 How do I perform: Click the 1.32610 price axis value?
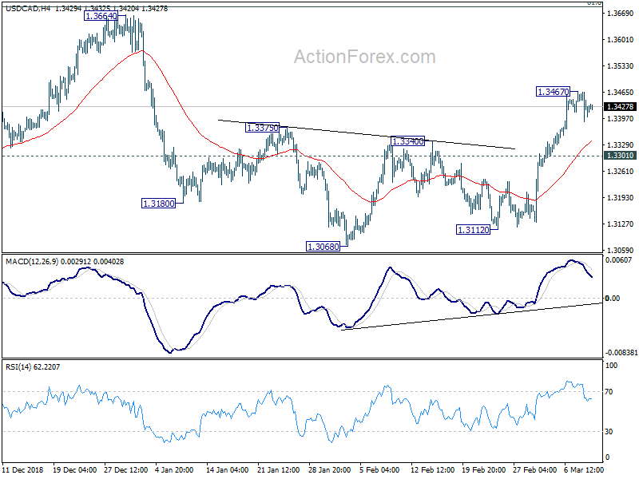(x=621, y=172)
